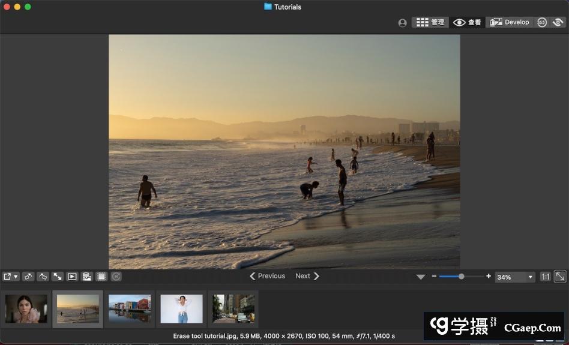Switch to the 管理 (Manage) mode tab
Image resolution: width=569 pixels, height=345 pixels.
coord(430,22)
